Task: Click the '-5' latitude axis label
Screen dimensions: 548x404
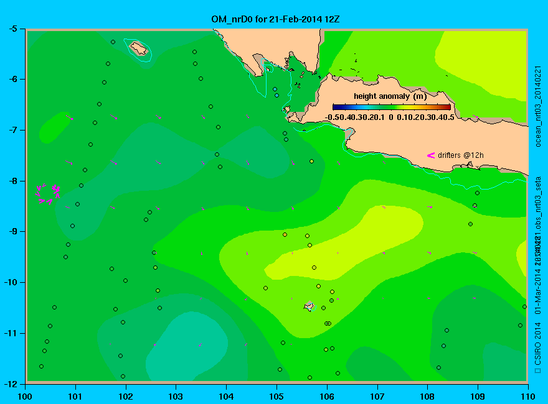Action: tap(12, 29)
